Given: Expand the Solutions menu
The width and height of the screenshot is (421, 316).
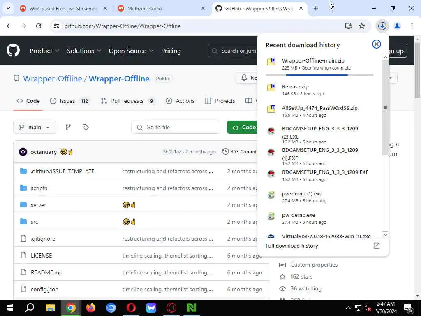Looking at the screenshot, I should (84, 51).
